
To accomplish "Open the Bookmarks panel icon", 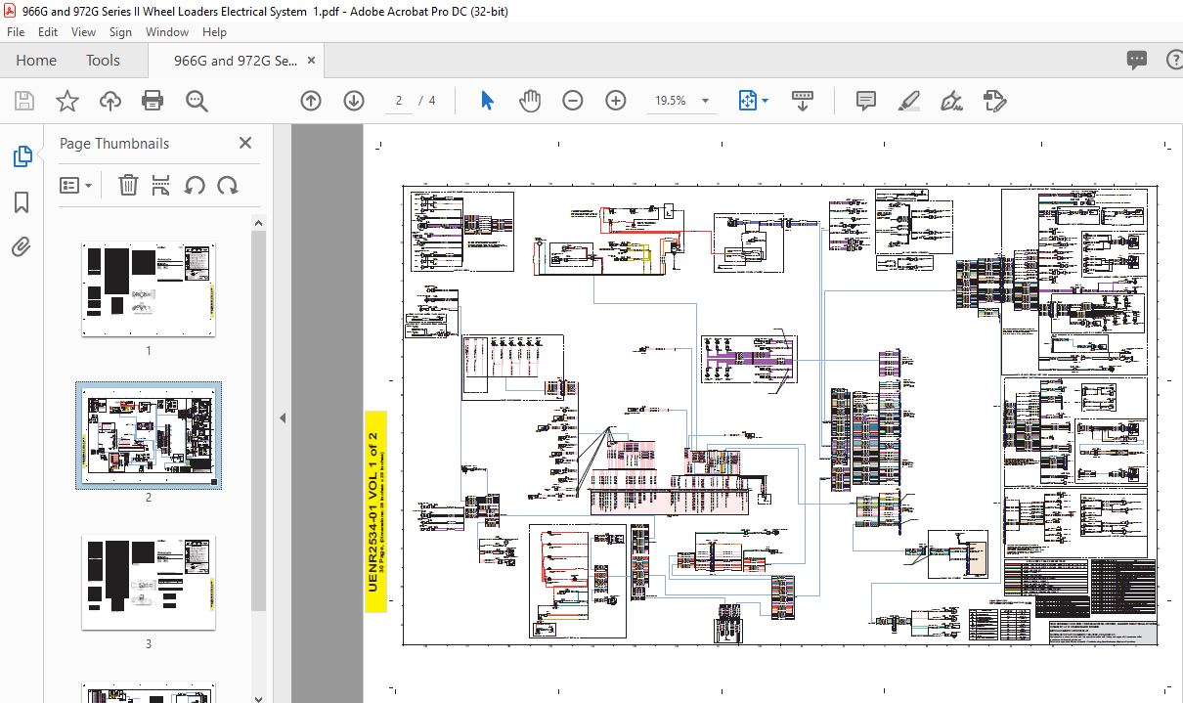I will (22, 202).
